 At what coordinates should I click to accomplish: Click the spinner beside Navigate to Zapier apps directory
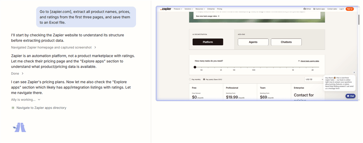13,108
